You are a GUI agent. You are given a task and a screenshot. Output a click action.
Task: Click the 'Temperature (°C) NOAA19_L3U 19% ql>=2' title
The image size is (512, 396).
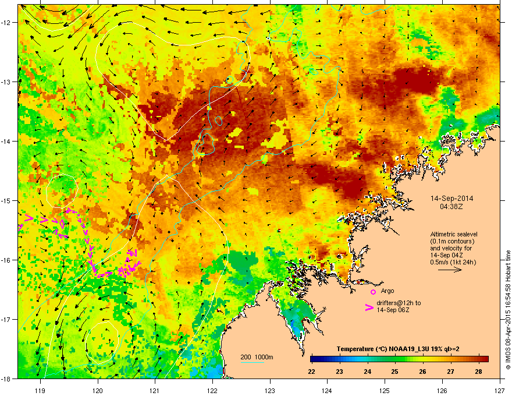coord(398,349)
